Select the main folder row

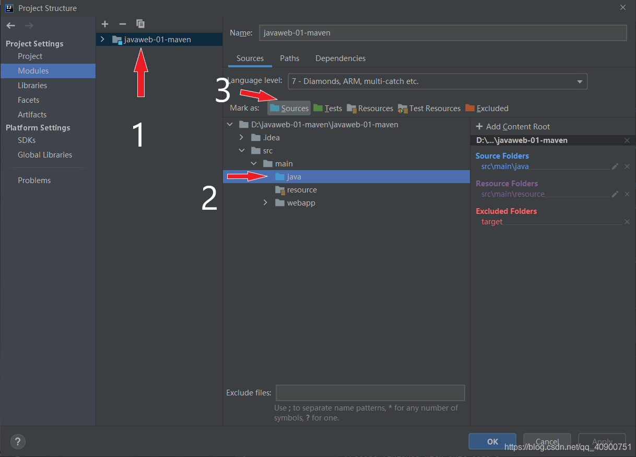(346, 164)
